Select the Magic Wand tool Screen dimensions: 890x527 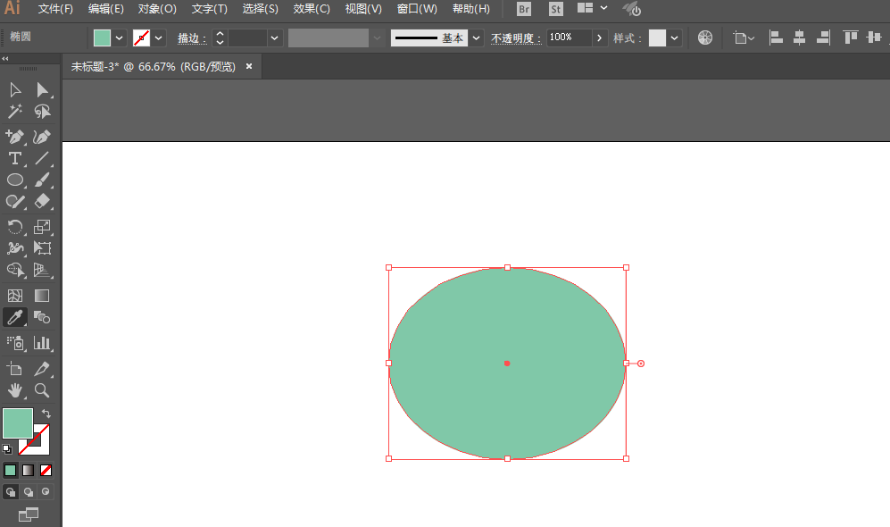[x=15, y=112]
